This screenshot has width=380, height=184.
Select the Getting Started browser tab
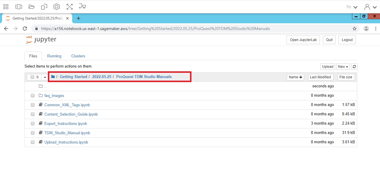coord(37,18)
